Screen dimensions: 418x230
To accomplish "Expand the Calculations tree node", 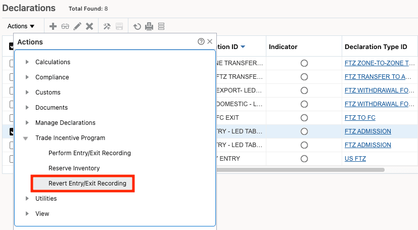I will coord(27,62).
